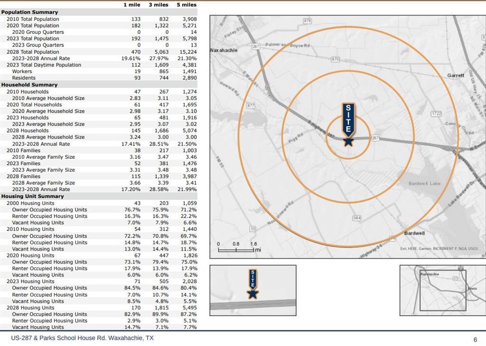Viewport: 486px width, 346px height.
Task: Select the 879 route shield on the map
Action: pos(336,59)
